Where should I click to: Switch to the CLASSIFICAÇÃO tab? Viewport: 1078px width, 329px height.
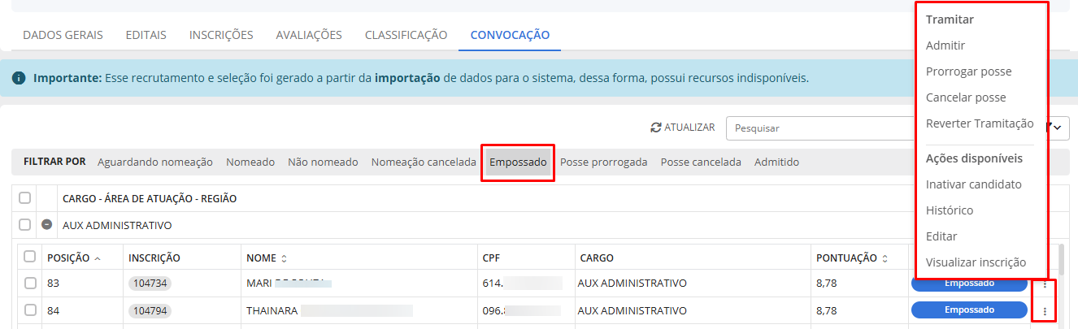(406, 35)
